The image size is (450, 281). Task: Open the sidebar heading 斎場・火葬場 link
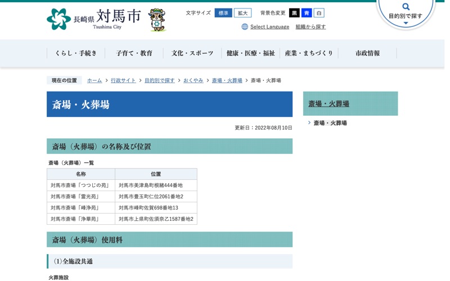click(328, 103)
